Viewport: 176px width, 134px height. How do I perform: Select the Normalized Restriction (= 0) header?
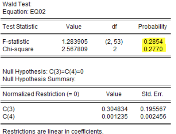(x=41, y=94)
